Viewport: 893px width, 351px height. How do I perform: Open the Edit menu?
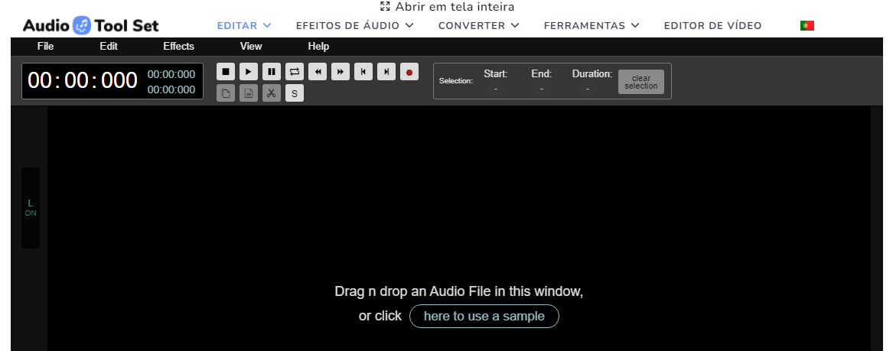[109, 47]
